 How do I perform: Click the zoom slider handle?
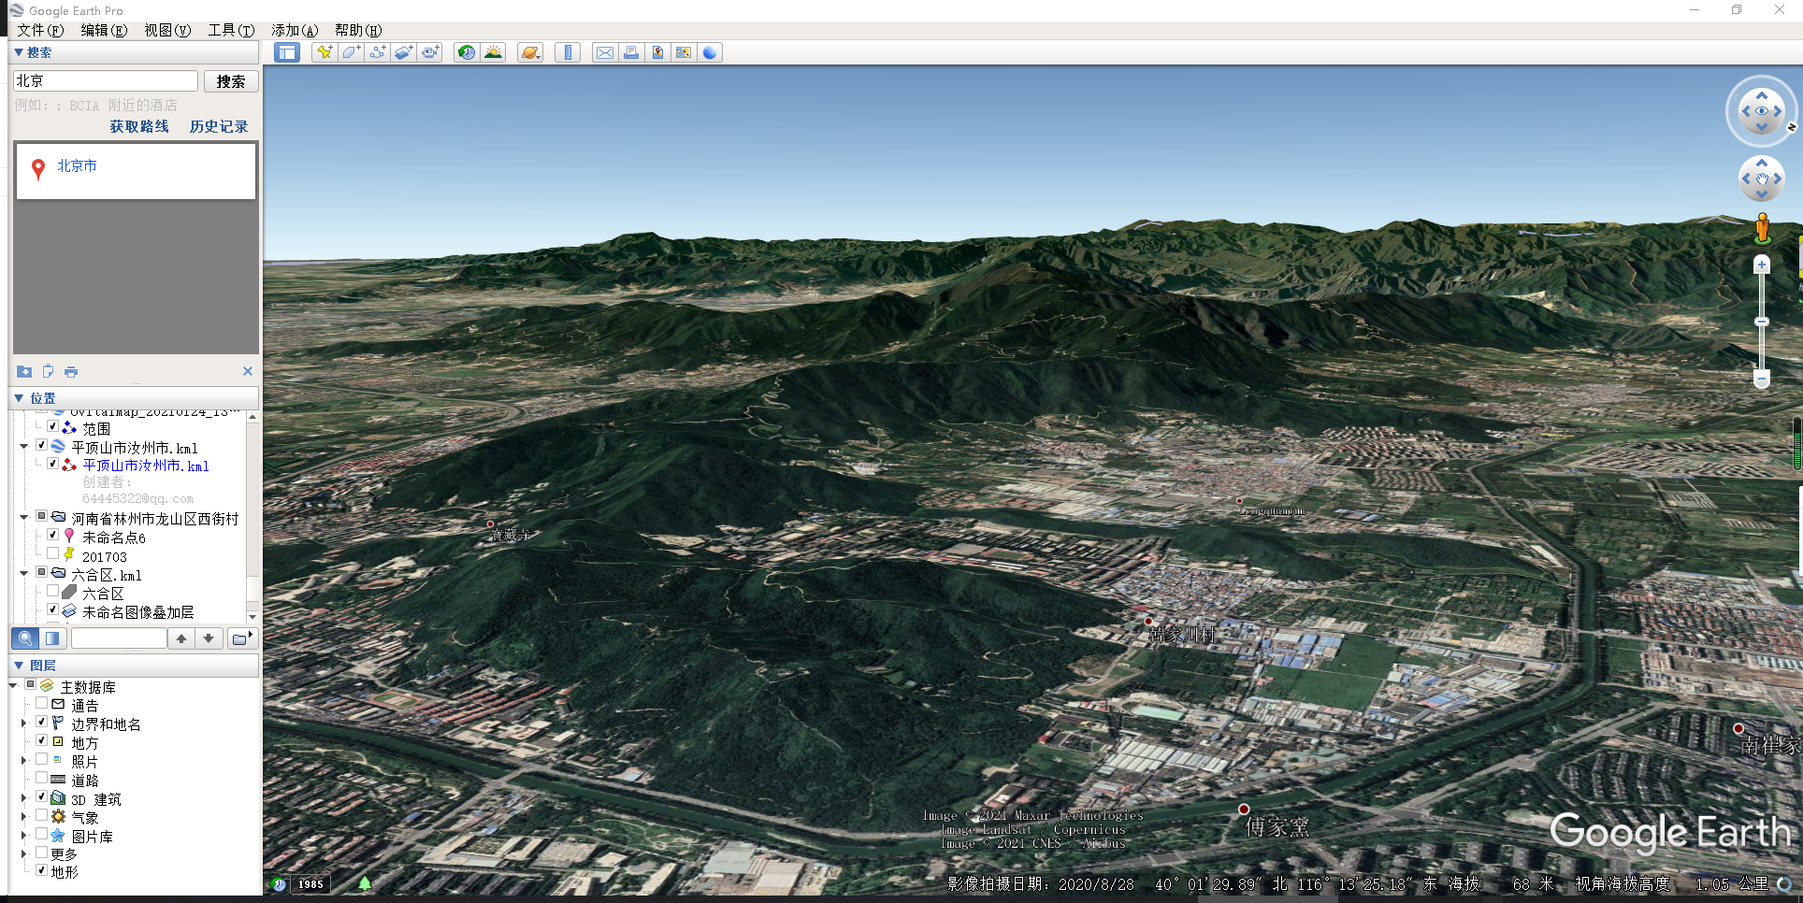tap(1762, 322)
